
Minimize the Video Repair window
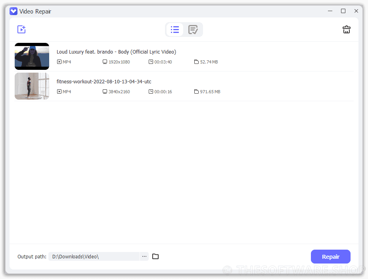(x=330, y=11)
